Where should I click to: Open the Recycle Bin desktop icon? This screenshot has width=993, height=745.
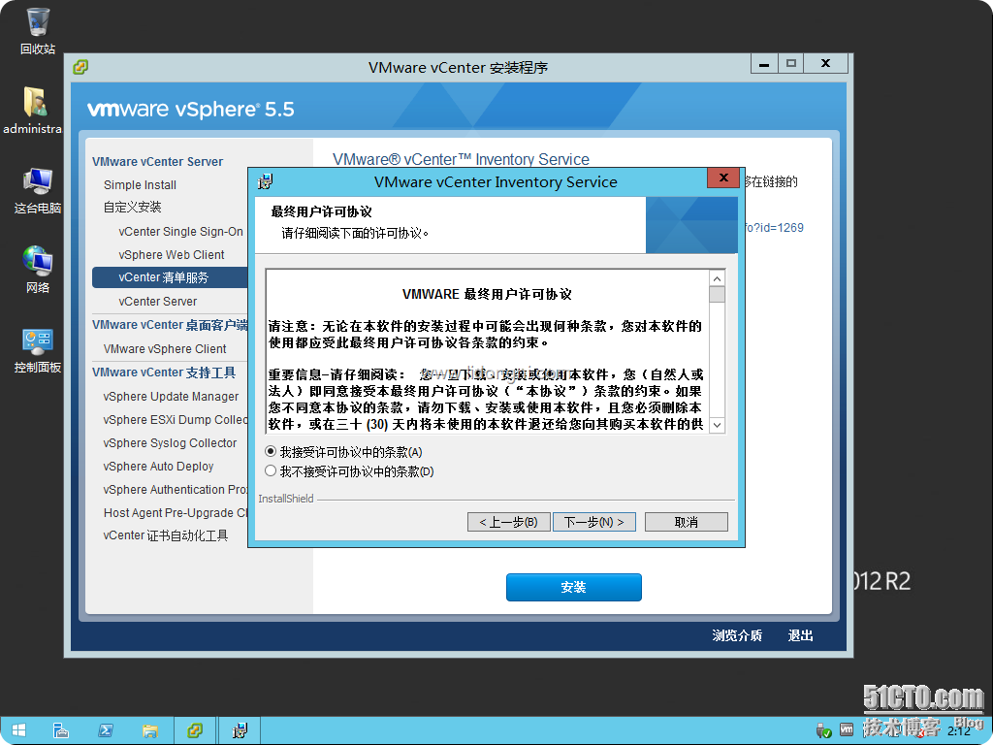click(x=38, y=30)
